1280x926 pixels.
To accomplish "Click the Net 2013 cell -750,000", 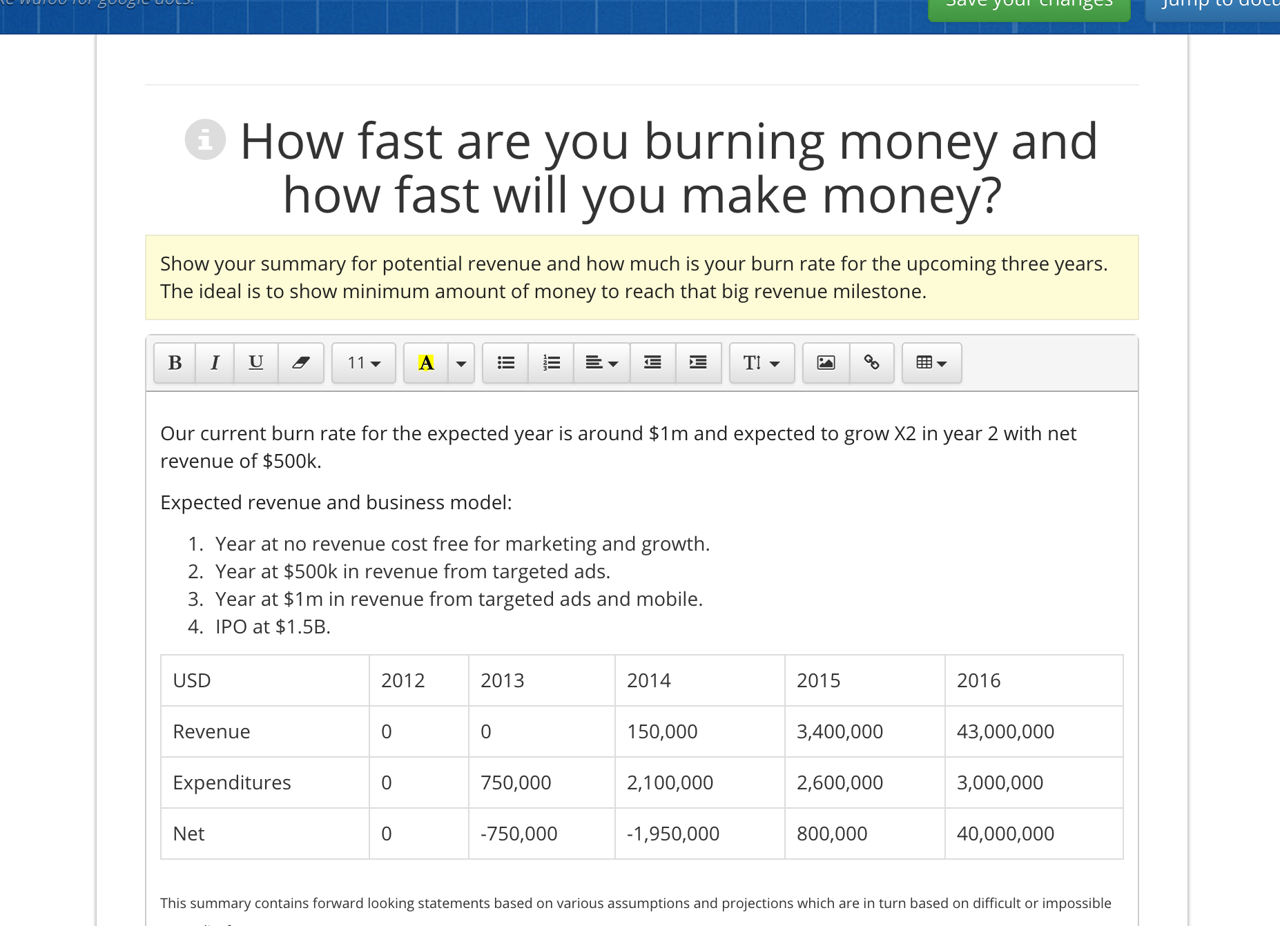I will tap(541, 834).
